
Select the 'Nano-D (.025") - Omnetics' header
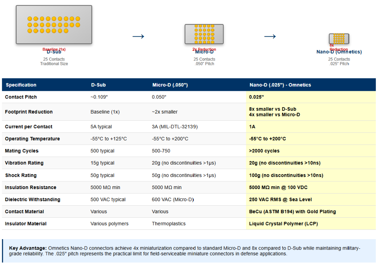pos(280,85)
